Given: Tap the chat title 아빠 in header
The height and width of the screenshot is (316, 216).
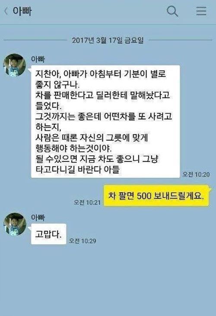Looking at the screenshot, I should 22,11.
